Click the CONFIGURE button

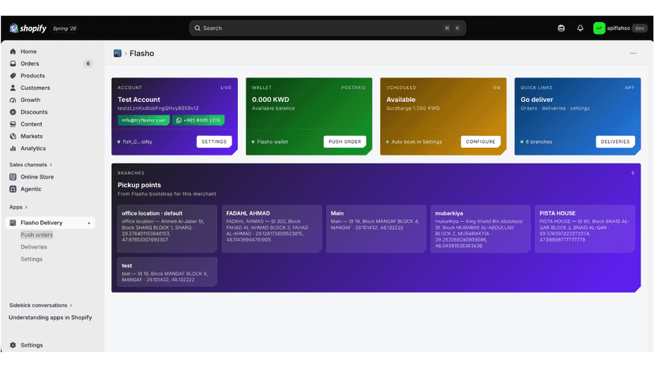tap(480, 141)
